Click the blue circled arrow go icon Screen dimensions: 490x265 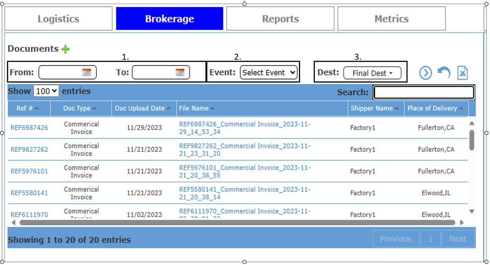(425, 73)
